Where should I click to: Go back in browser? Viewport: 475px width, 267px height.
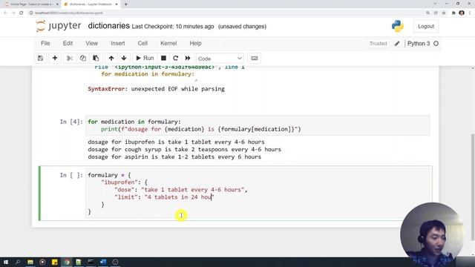5,13
